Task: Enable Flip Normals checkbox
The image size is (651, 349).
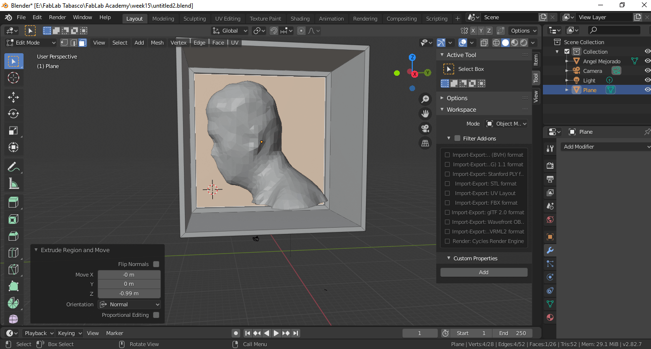Action: pyautogui.click(x=156, y=264)
